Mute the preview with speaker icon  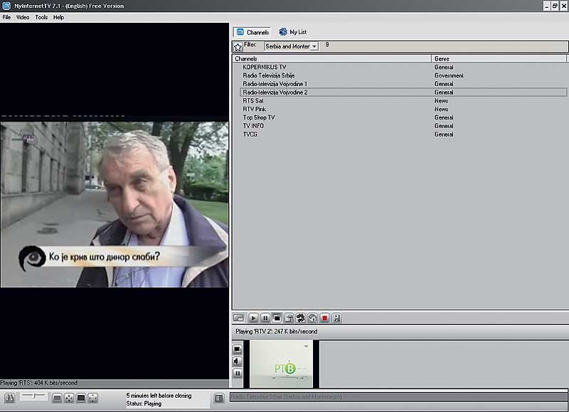coord(238,361)
